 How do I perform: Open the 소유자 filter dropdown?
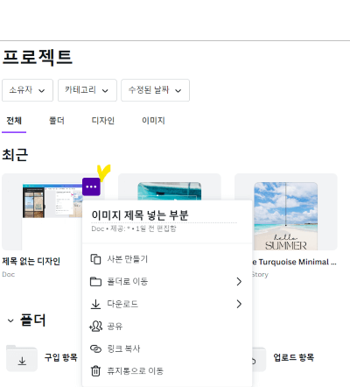click(27, 90)
